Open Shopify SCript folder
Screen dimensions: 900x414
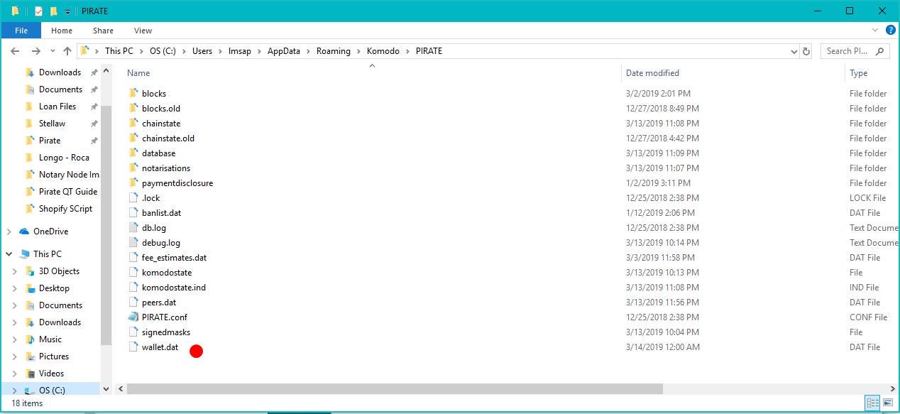click(x=65, y=208)
